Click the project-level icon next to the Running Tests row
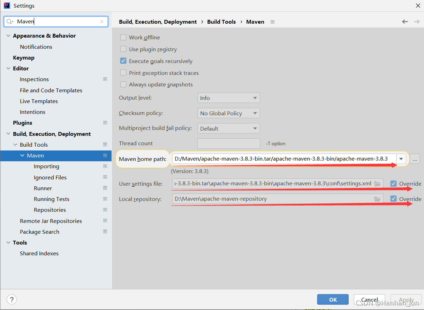 pyautogui.click(x=105, y=199)
